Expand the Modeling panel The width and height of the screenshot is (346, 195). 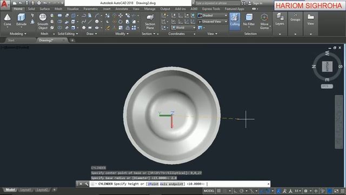[18, 34]
